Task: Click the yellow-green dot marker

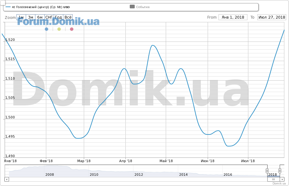Action: (x=59, y=29)
